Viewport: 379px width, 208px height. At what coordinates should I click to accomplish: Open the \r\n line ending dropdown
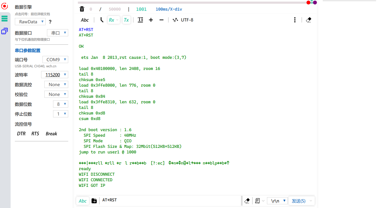click(277, 201)
